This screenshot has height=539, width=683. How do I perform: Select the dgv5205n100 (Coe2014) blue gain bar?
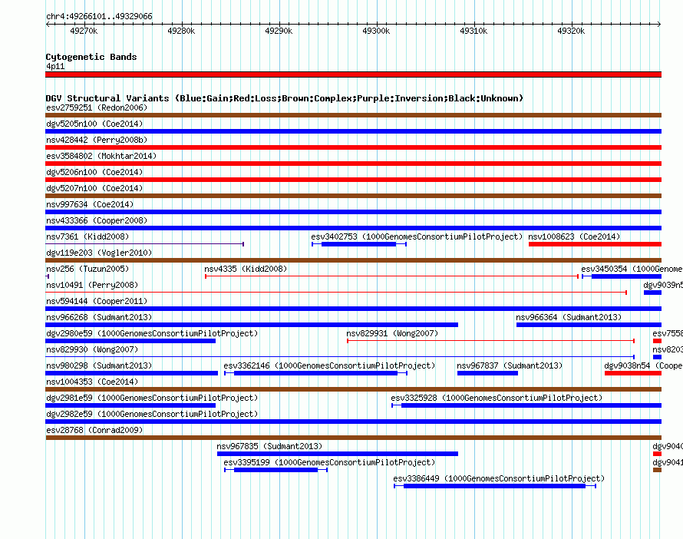point(353,131)
